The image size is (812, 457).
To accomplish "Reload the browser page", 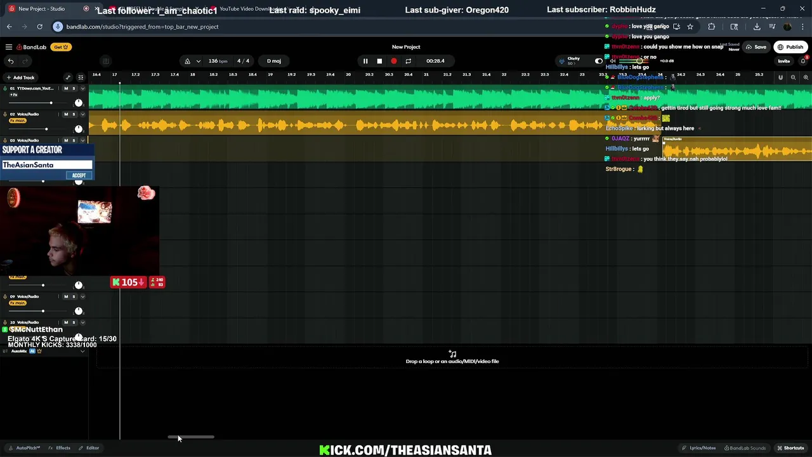I will [39, 27].
